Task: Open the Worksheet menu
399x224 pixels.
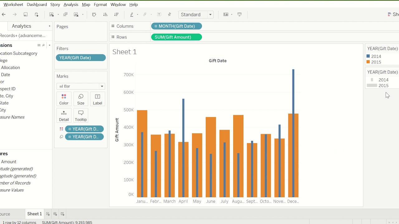Action: (x=13, y=5)
